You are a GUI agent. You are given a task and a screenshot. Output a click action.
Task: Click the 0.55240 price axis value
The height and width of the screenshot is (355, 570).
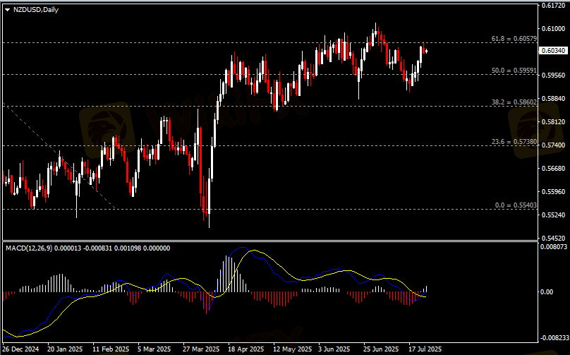[x=553, y=215]
